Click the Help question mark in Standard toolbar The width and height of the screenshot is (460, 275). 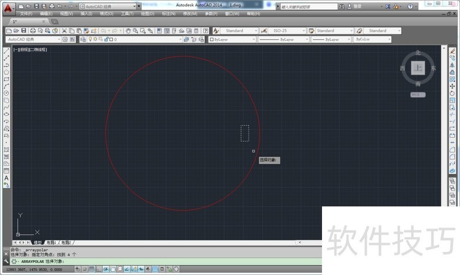[x=206, y=30]
